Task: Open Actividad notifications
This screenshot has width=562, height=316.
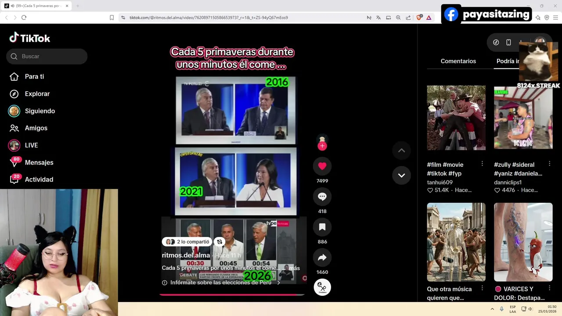Action: coord(39,180)
